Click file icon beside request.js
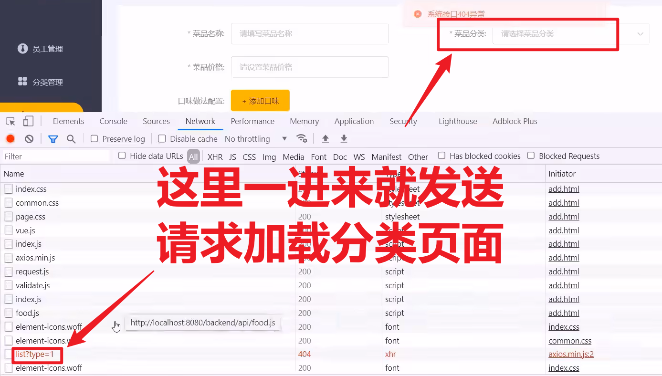The width and height of the screenshot is (662, 376). coord(9,272)
